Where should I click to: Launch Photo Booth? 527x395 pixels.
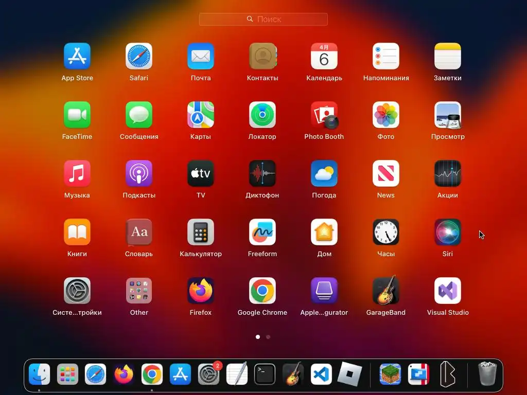coord(325,115)
